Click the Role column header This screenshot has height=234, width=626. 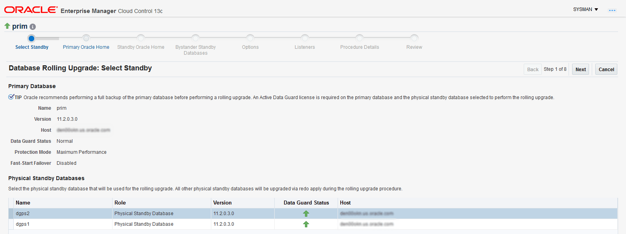(120, 203)
